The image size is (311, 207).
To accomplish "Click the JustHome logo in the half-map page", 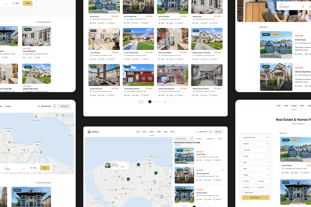I will tap(93, 132).
